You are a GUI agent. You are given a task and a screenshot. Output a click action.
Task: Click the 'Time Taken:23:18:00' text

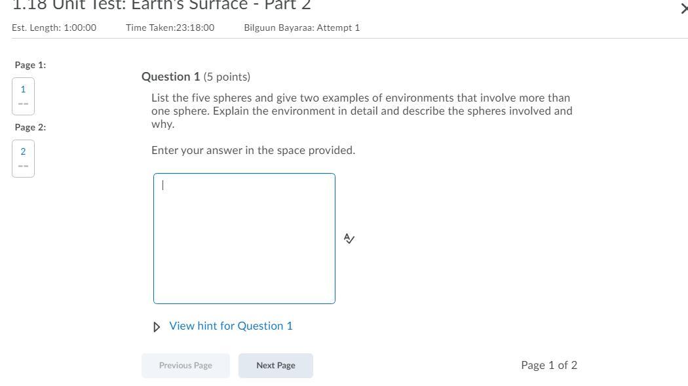click(x=170, y=28)
